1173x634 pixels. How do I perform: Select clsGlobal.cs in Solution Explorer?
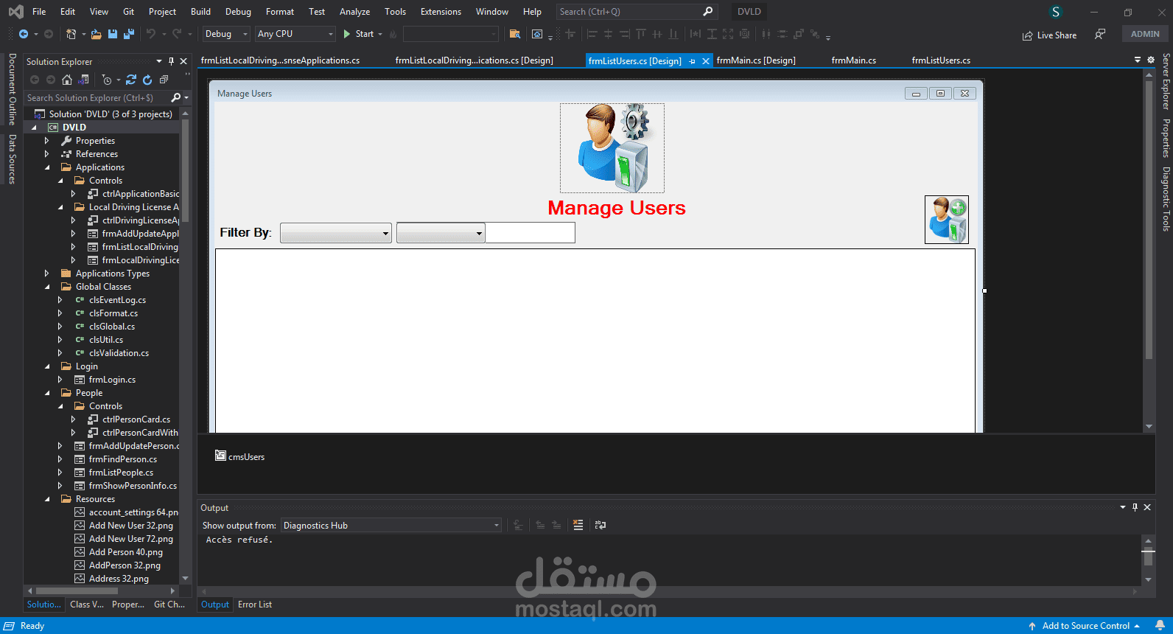(112, 327)
